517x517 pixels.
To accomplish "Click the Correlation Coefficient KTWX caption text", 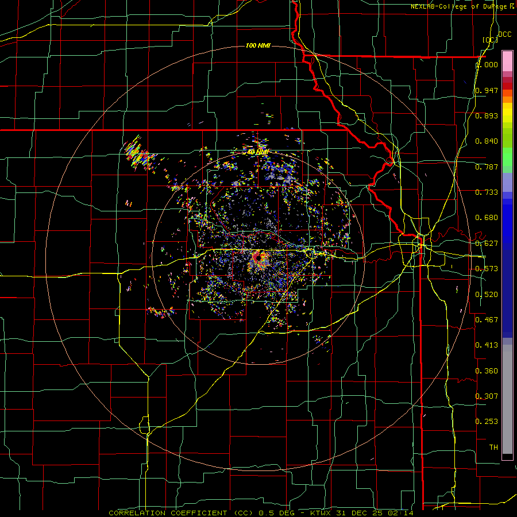I will click(261, 513).
